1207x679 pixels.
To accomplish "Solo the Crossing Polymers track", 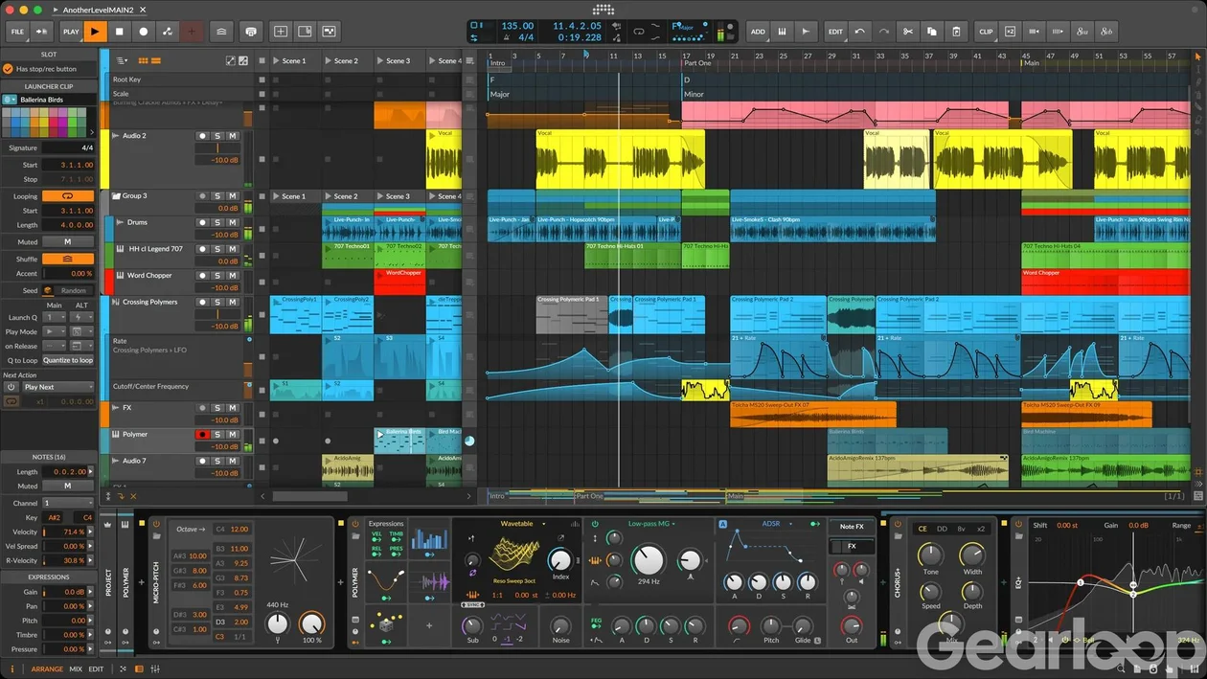I will [x=217, y=302].
